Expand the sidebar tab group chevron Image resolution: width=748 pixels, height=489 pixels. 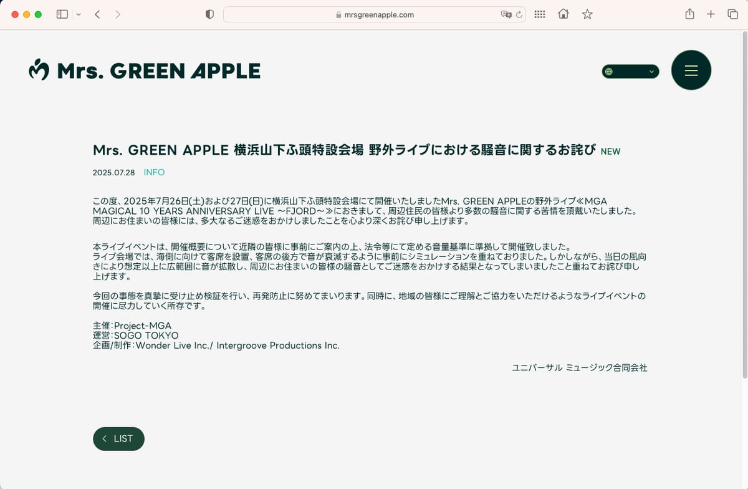(x=78, y=14)
